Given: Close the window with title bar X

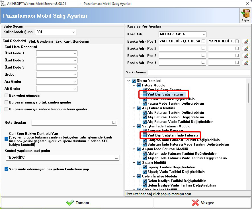Looking at the screenshot, I should pos(247,4).
